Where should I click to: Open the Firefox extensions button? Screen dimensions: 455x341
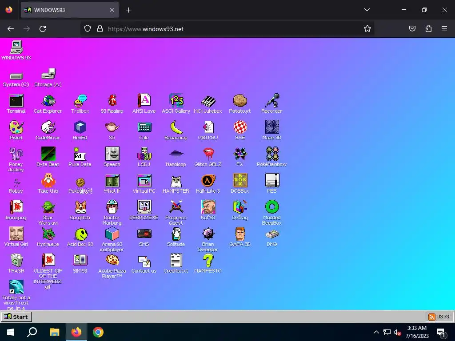tap(428, 28)
